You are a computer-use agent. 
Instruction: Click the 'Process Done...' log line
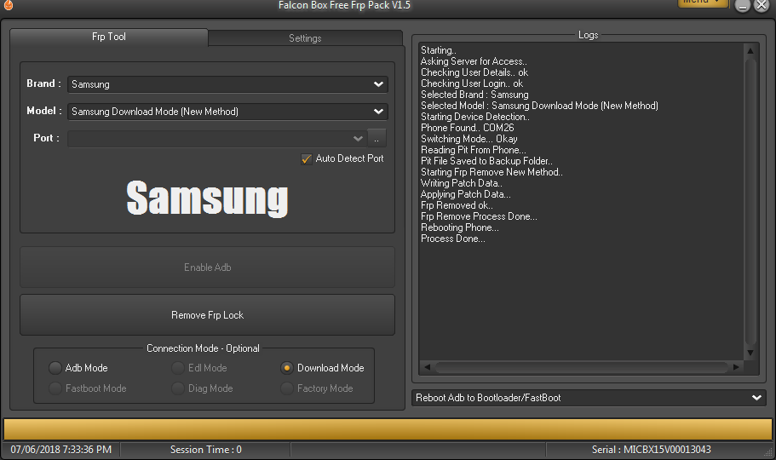pyautogui.click(x=453, y=239)
